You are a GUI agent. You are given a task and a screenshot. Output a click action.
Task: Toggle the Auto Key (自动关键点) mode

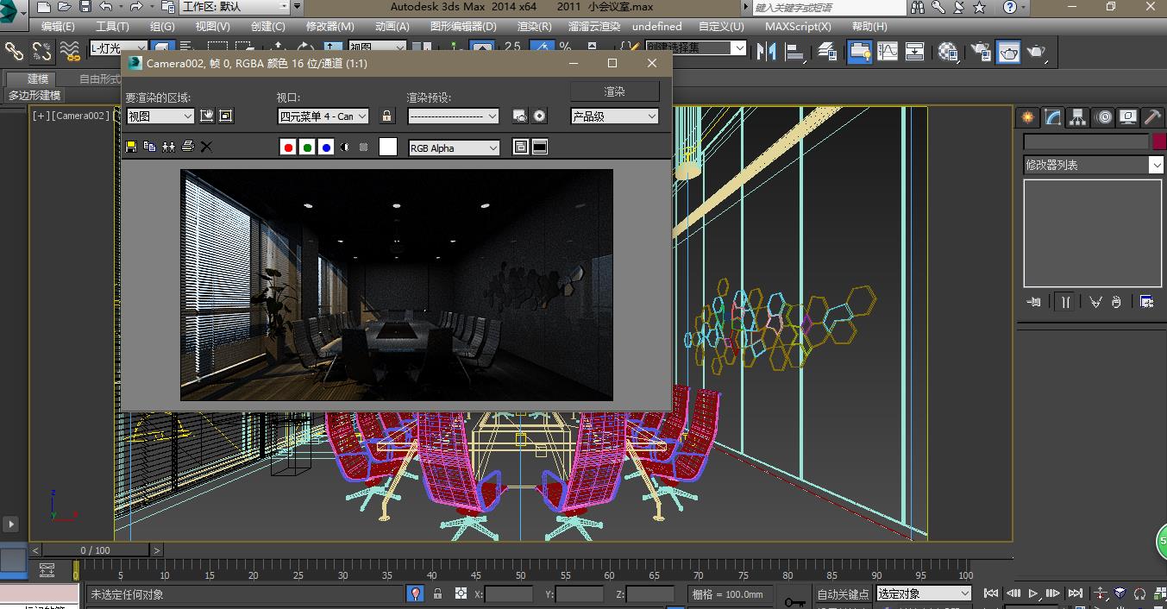coord(843,593)
